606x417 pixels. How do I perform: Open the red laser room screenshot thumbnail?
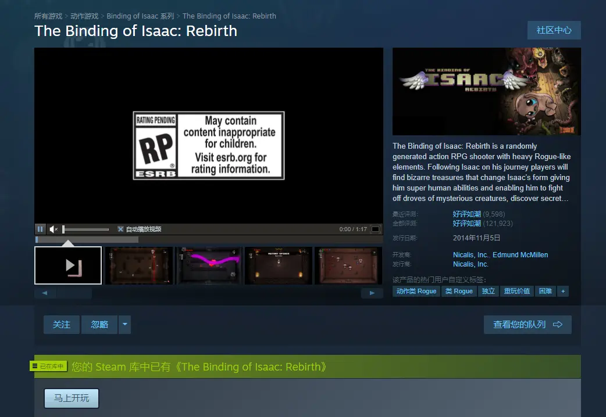[x=139, y=265]
